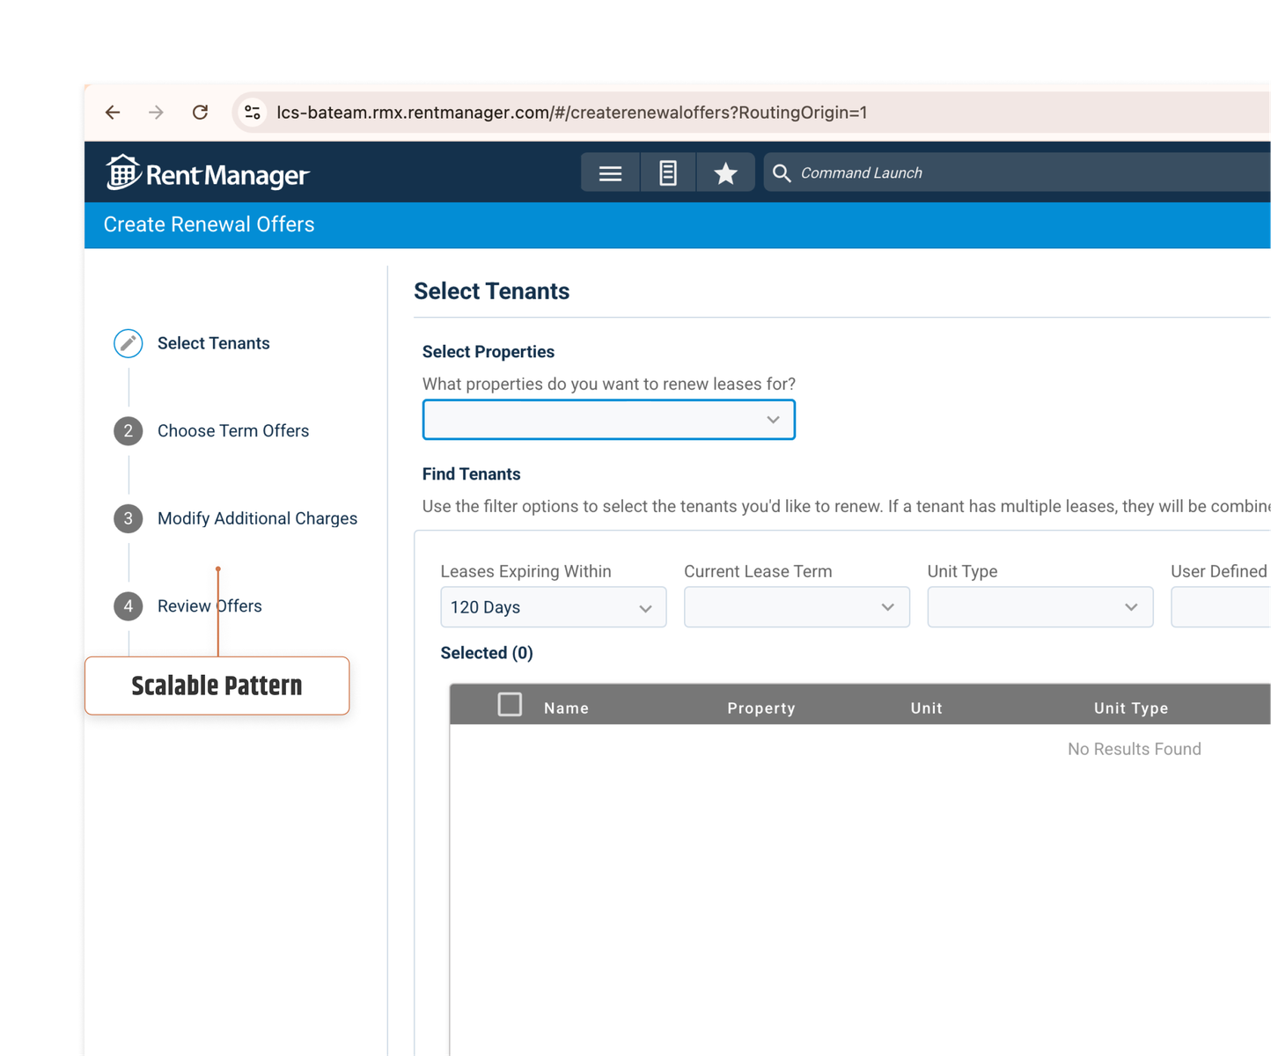Open the properties selection dropdown
The width and height of the screenshot is (1271, 1056).
pyautogui.click(x=609, y=420)
